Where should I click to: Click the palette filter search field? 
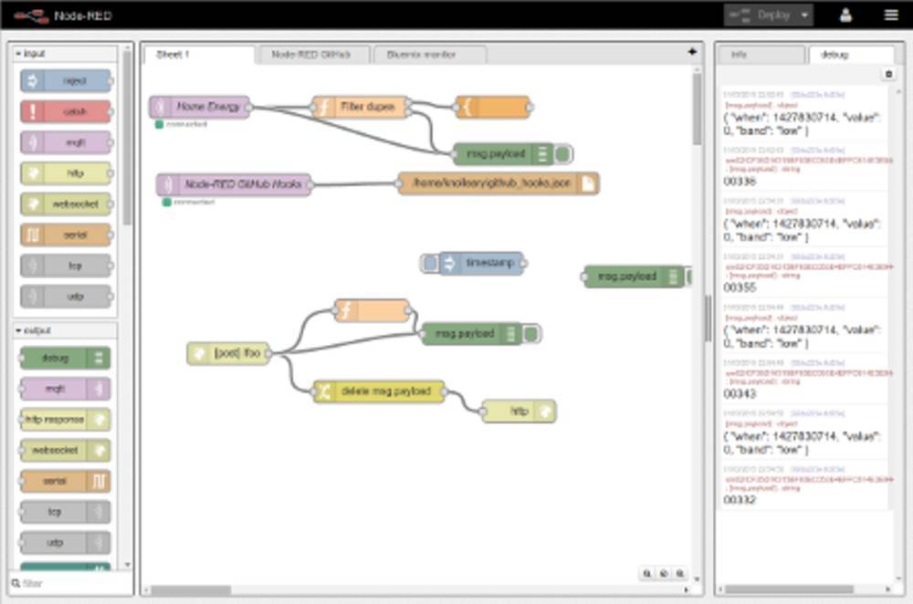(x=73, y=583)
